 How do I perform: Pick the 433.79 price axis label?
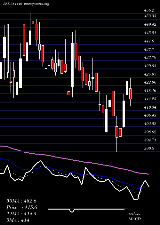(150, 58)
